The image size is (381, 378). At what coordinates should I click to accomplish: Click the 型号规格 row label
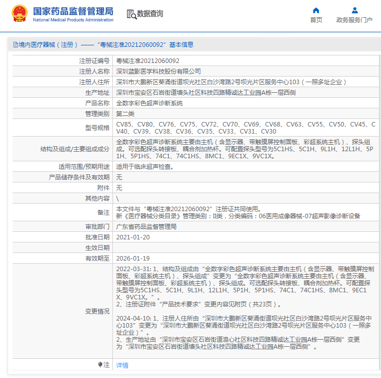(97, 128)
